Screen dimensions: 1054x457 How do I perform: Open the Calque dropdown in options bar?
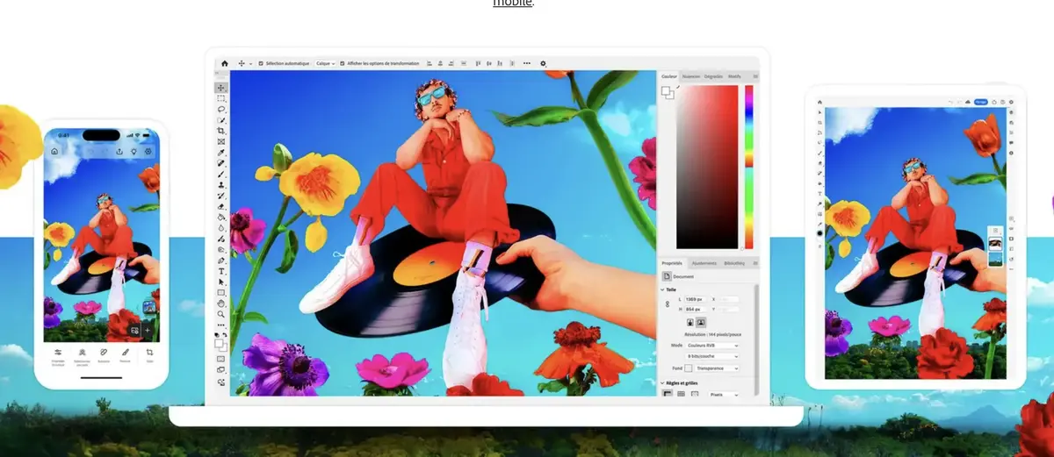(x=325, y=63)
